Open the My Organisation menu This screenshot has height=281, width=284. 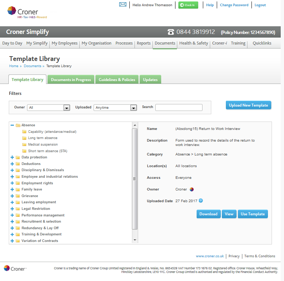pyautogui.click(x=96, y=43)
